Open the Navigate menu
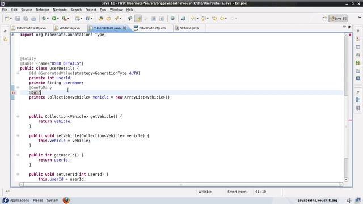363x204 pixels. 60,10
